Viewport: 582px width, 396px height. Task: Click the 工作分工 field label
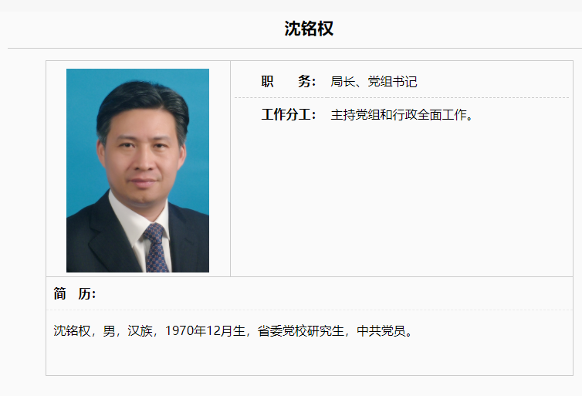coord(289,114)
